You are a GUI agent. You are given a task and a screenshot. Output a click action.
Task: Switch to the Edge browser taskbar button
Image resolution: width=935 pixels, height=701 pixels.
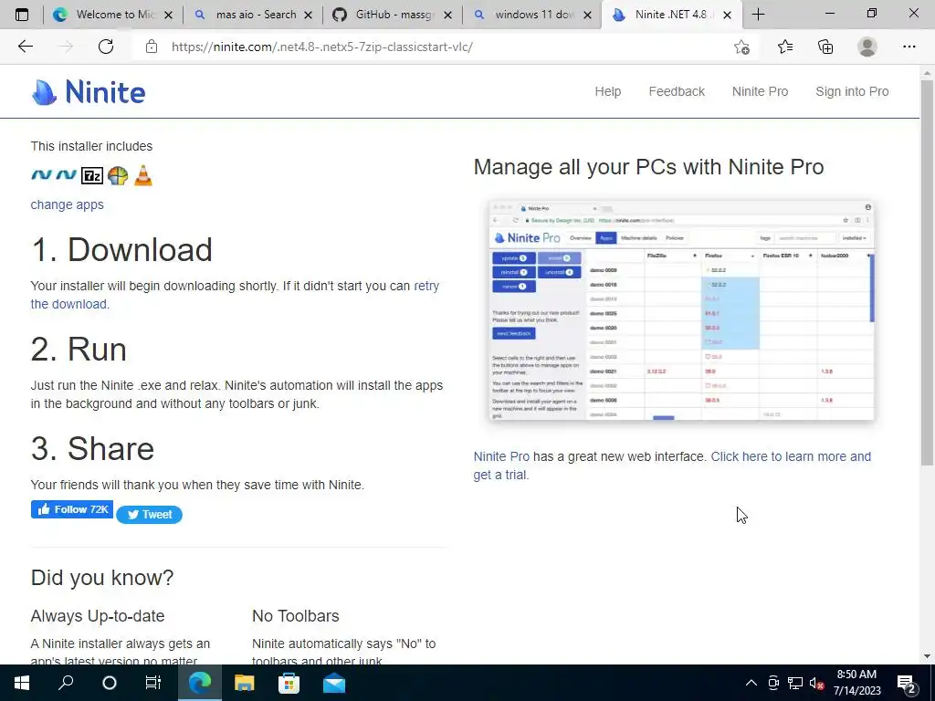coord(200,683)
